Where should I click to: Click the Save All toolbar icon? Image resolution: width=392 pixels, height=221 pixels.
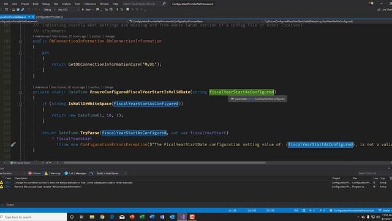[x=23, y=10]
